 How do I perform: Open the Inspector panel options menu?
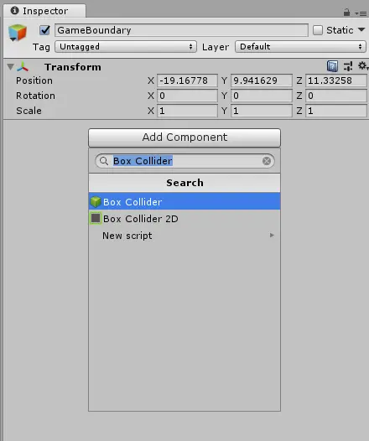tap(361, 13)
